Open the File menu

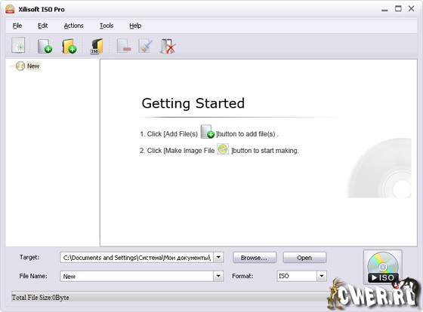click(x=17, y=26)
